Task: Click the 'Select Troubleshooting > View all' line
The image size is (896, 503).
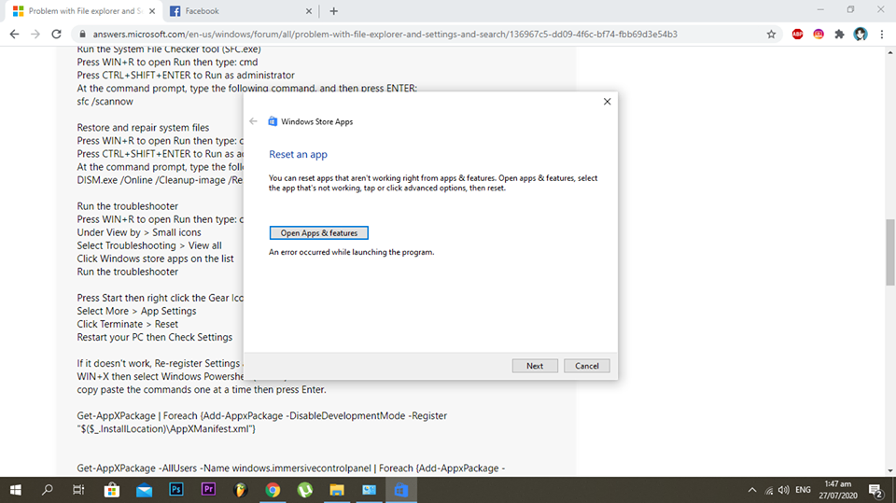Action: pos(149,245)
